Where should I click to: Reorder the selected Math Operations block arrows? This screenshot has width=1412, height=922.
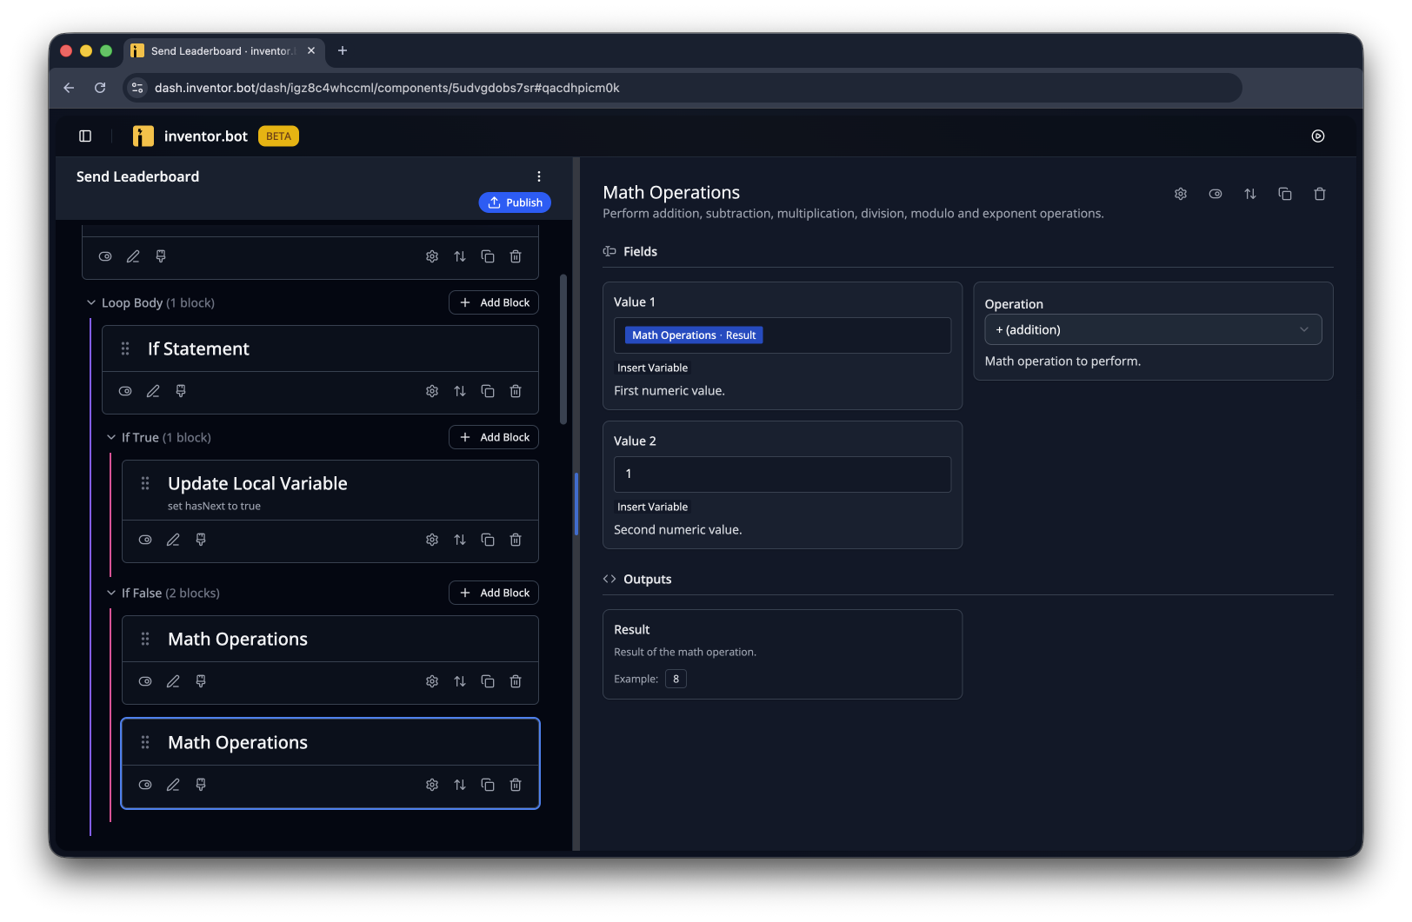coord(460,785)
